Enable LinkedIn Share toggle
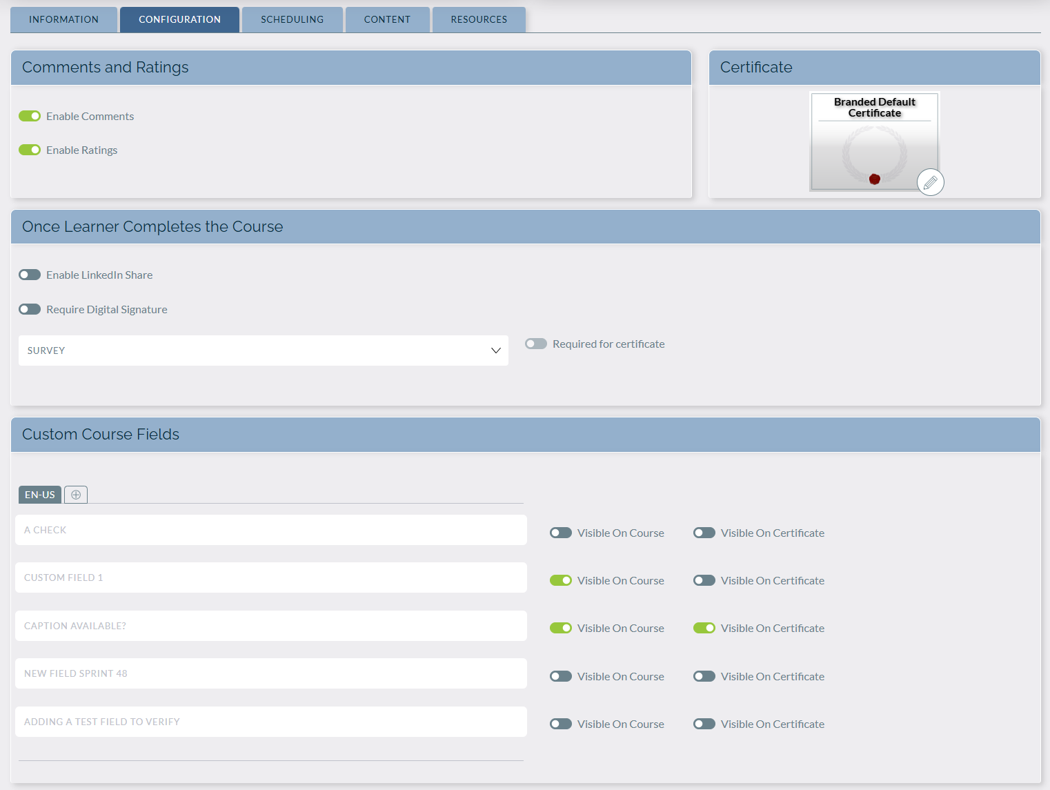Image resolution: width=1050 pixels, height=790 pixels. coord(30,275)
